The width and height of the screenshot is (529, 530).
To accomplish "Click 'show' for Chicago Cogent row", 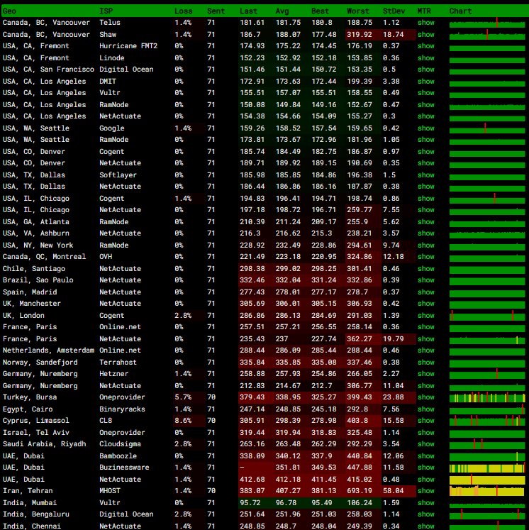I will (425, 199).
